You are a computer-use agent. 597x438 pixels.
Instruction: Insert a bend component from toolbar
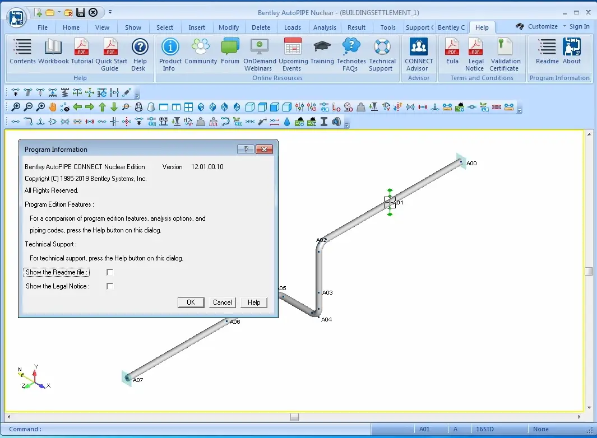[x=28, y=122]
